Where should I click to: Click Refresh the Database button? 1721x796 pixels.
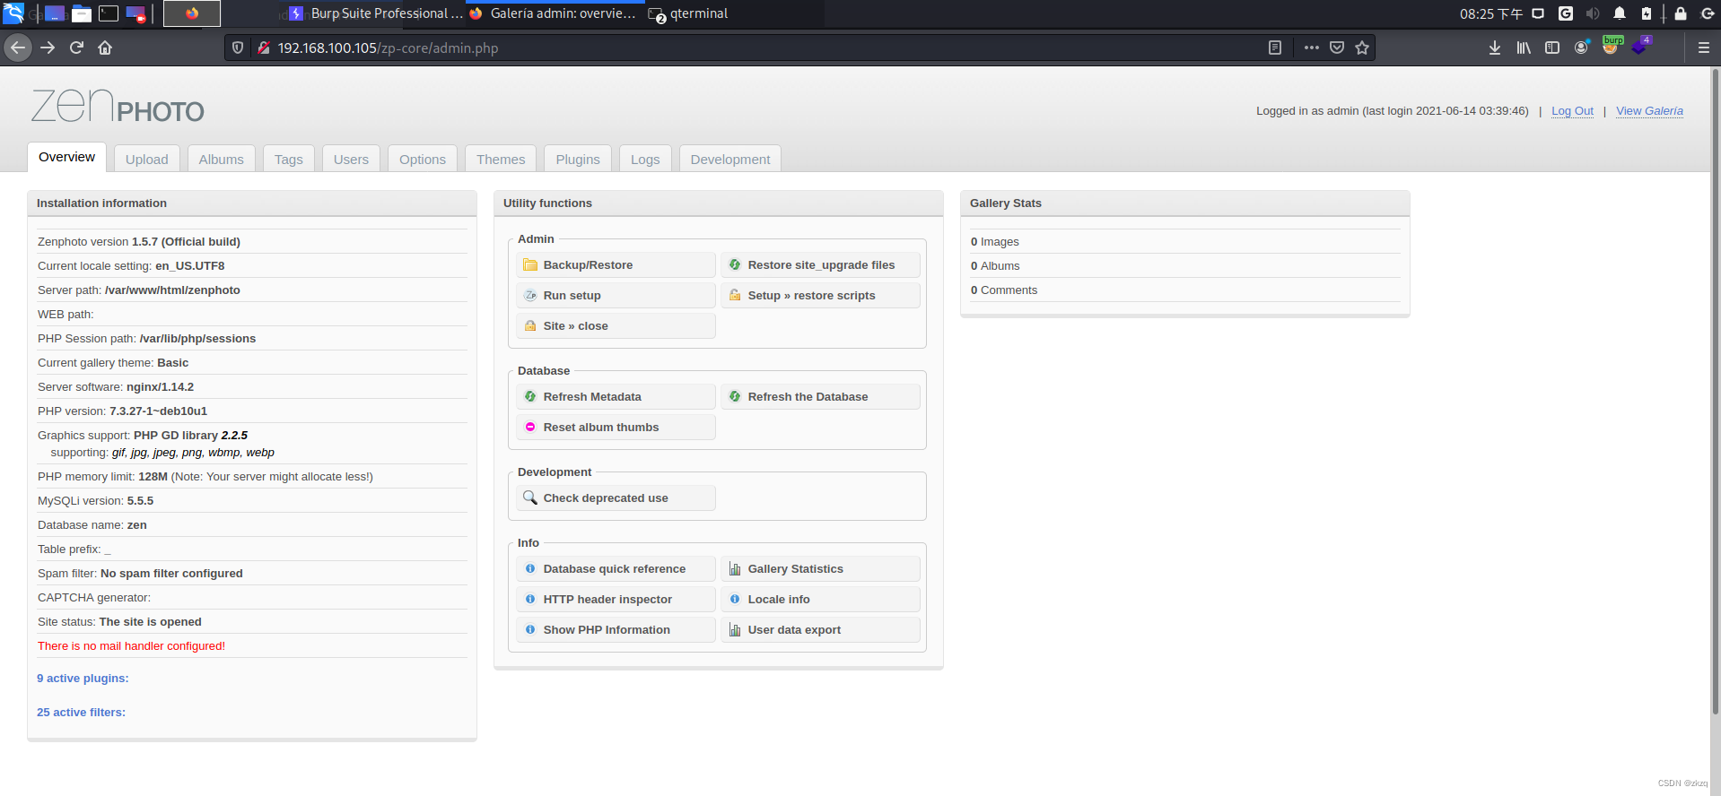(x=820, y=396)
